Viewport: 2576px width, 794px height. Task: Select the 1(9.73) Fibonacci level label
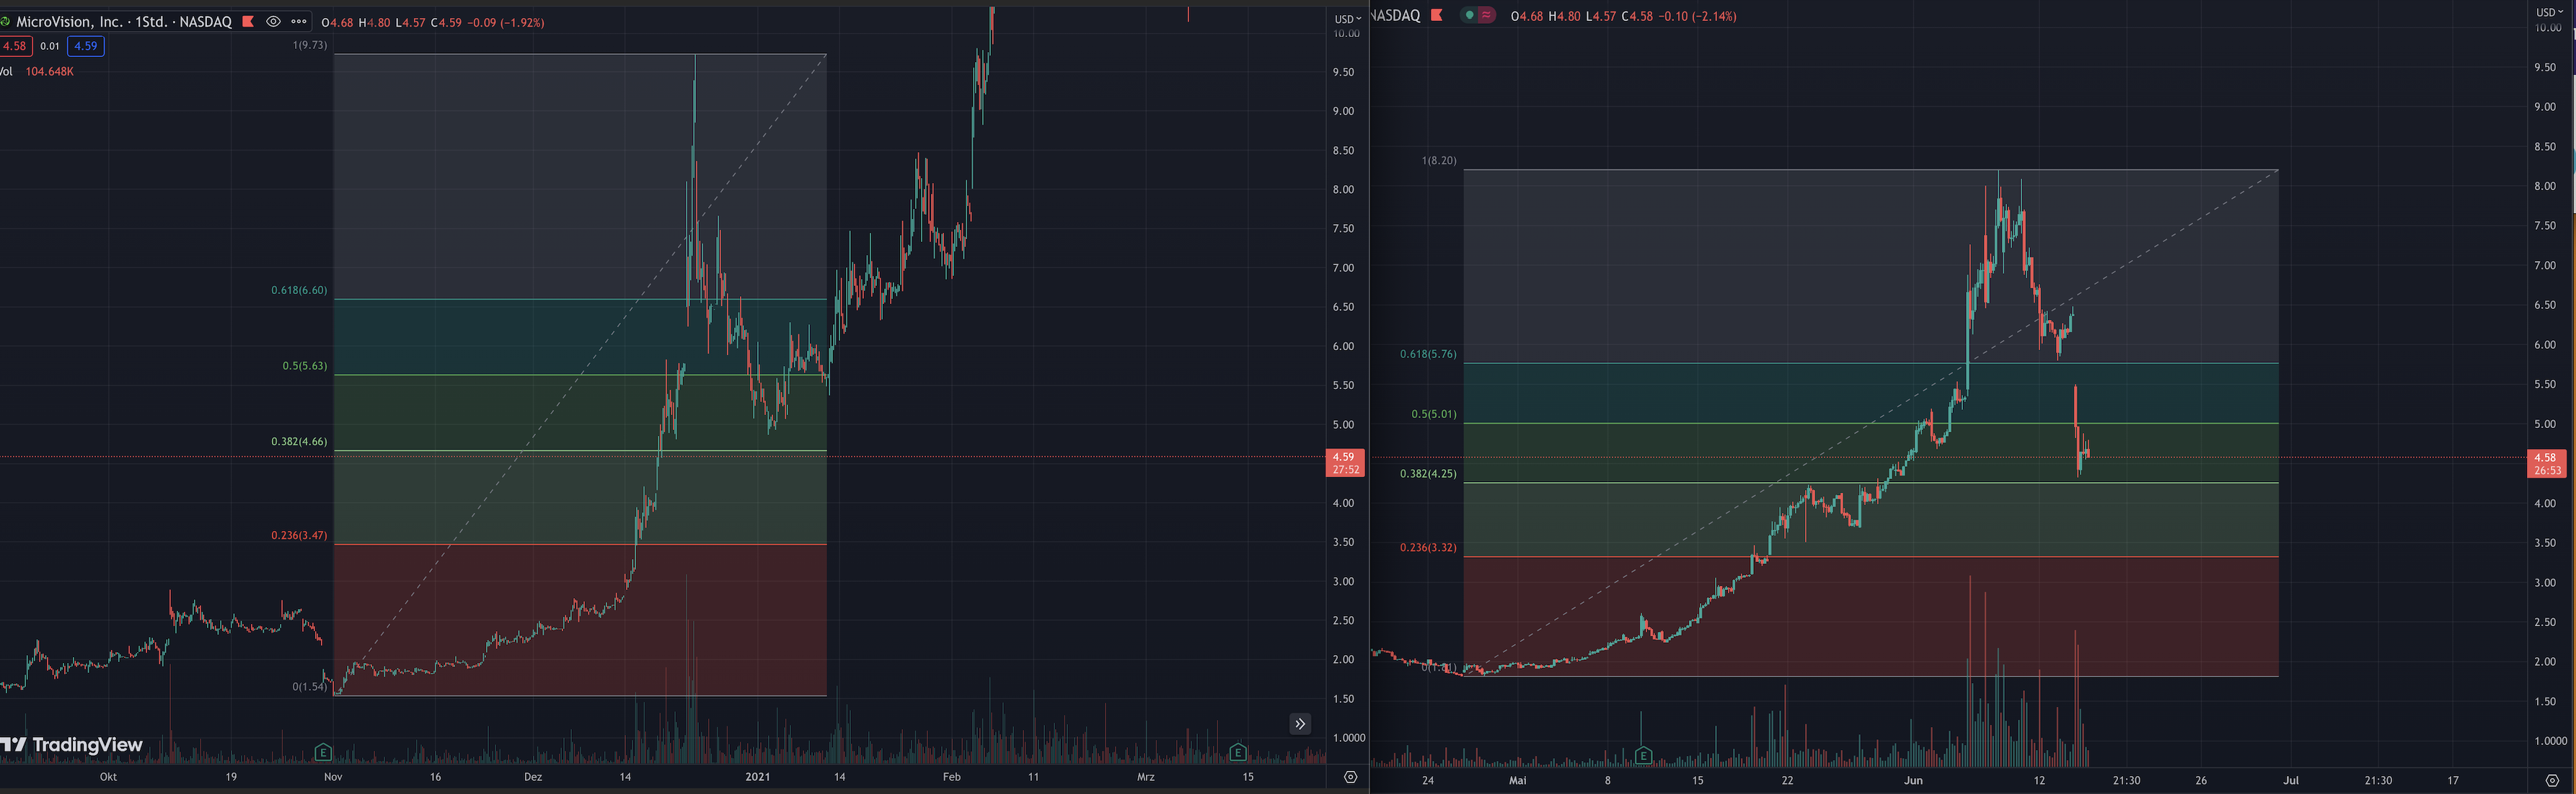(310, 45)
